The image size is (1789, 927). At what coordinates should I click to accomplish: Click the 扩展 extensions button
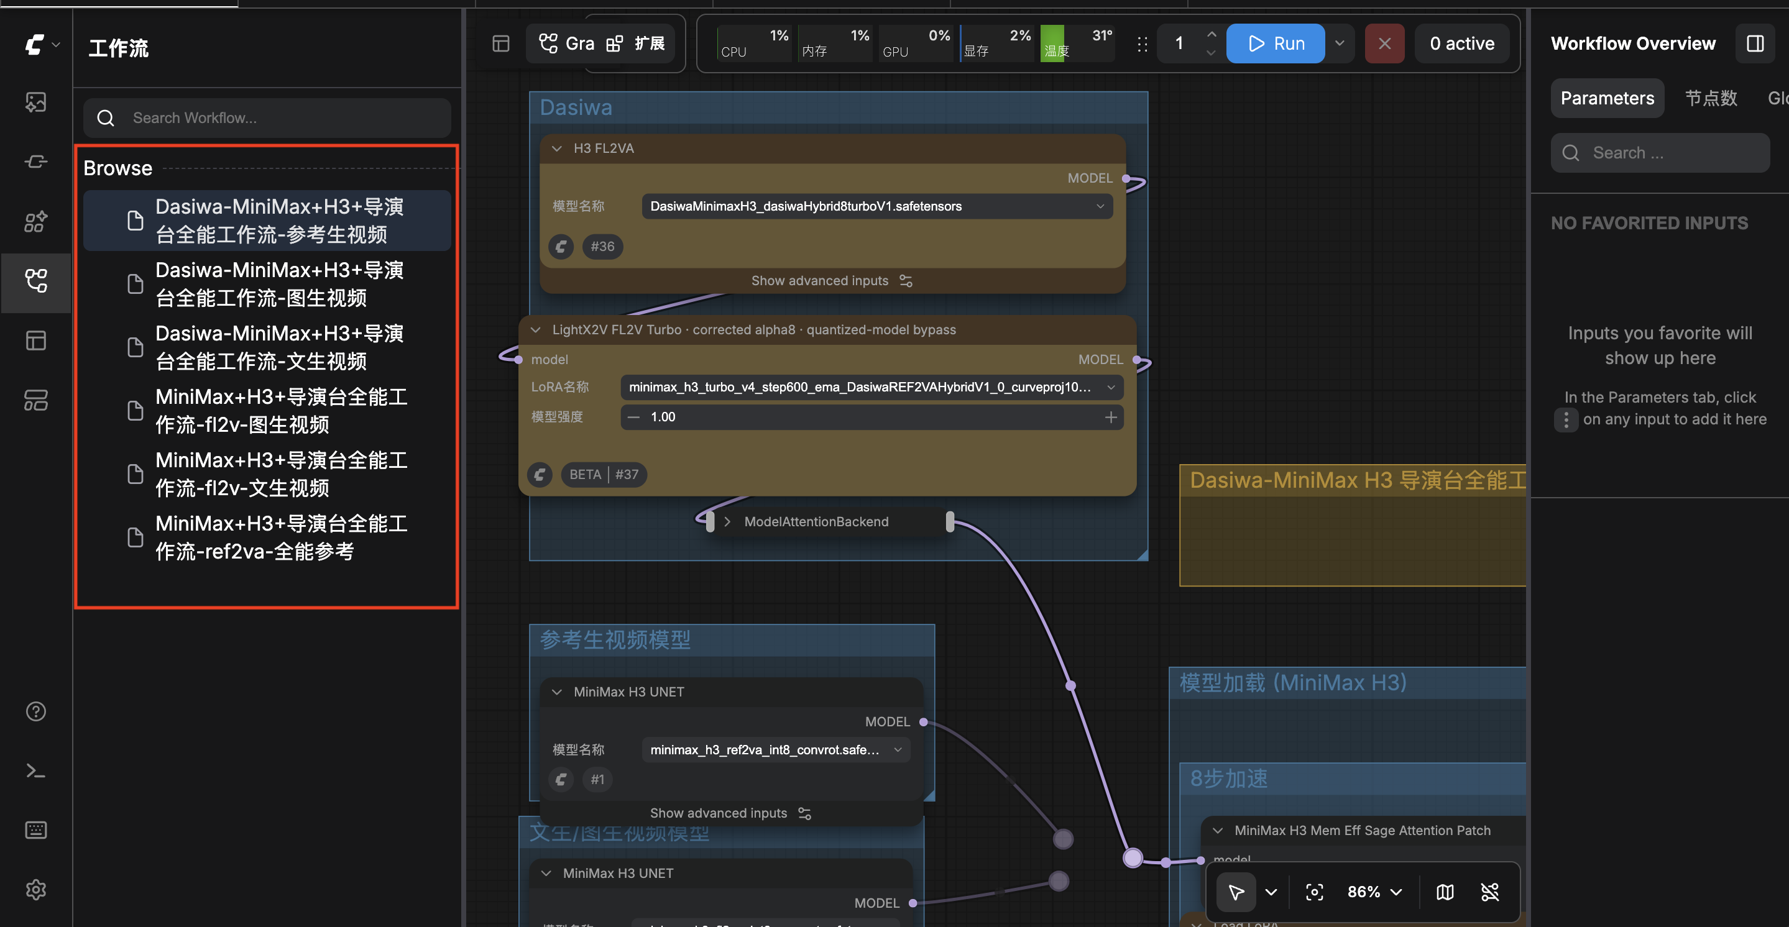636,43
